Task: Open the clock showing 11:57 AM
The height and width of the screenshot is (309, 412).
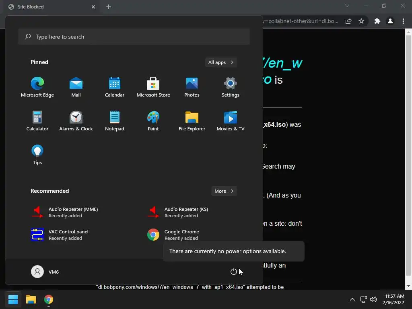Action: tap(393, 299)
